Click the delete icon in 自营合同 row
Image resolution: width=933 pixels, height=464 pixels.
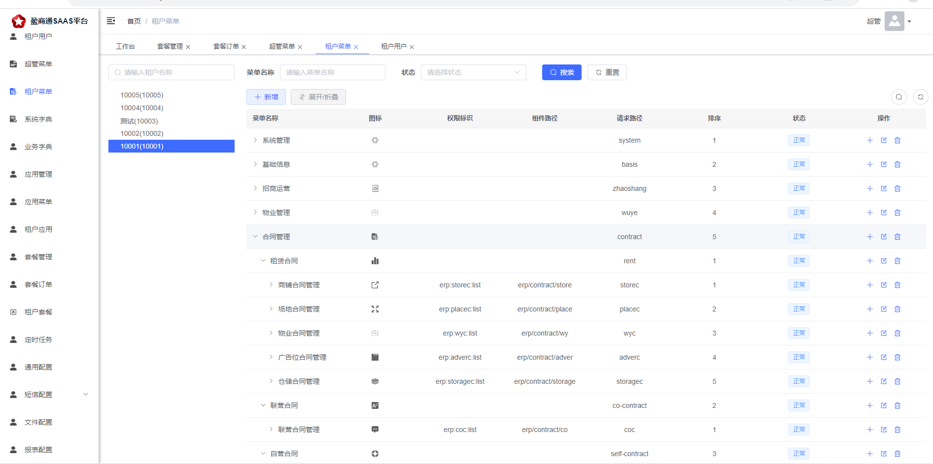pos(898,454)
